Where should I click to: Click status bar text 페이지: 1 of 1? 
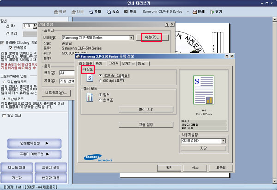pos(13,187)
